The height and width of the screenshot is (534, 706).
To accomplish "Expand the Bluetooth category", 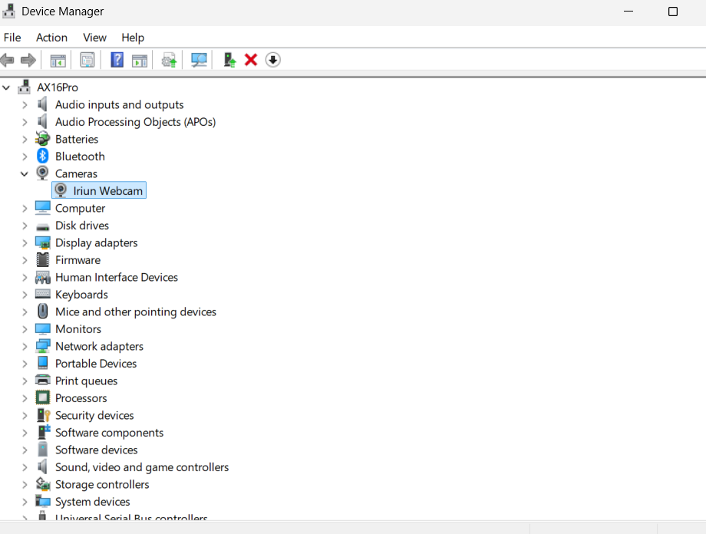I will [x=25, y=157].
